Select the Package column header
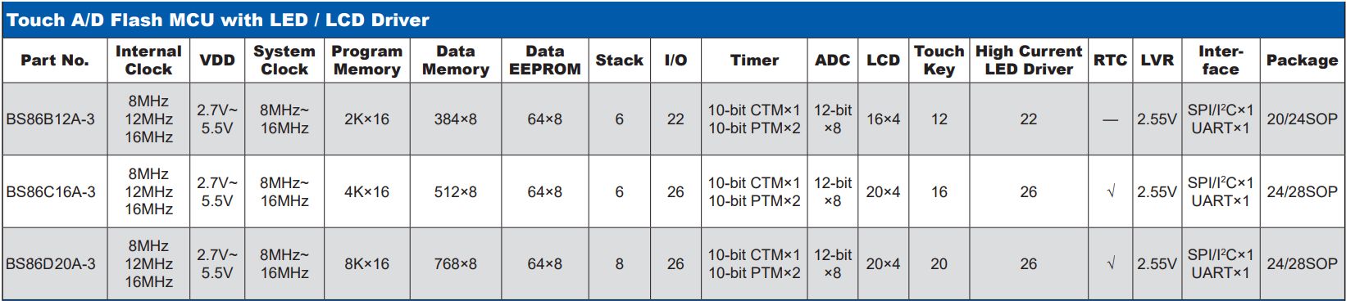 (1302, 61)
